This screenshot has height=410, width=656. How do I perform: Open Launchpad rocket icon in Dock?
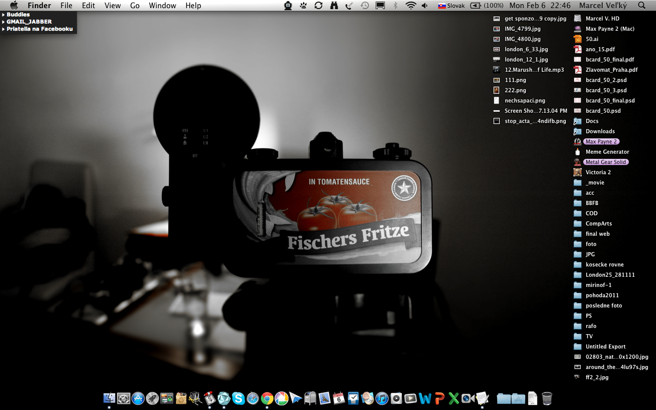152,398
